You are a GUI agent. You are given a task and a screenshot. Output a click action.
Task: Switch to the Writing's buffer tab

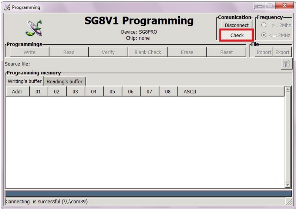click(25, 81)
